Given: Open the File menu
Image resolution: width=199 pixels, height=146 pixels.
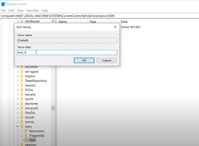Looking at the screenshot, I should (x=3, y=11).
